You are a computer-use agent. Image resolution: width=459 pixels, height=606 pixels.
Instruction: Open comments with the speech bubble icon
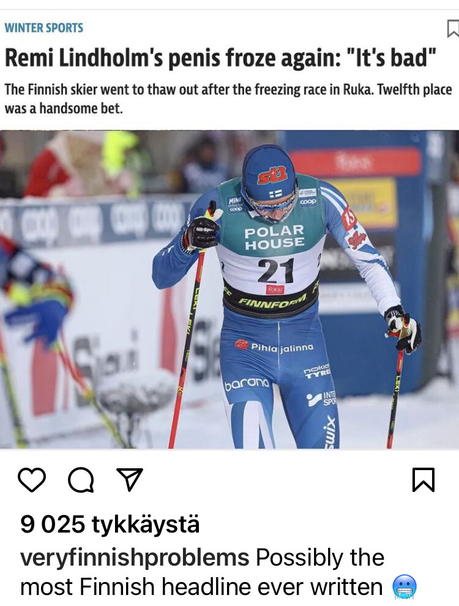pos(81,480)
